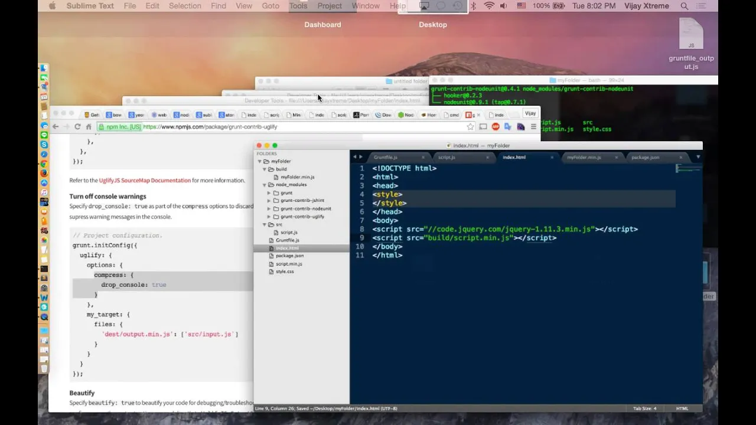Click the 'Turn off console warnings' heading
Screen dimensions: 756x425
point(107,197)
